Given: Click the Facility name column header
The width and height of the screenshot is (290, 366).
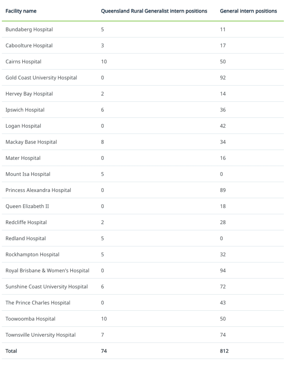Looking at the screenshot, I should [x=21, y=11].
